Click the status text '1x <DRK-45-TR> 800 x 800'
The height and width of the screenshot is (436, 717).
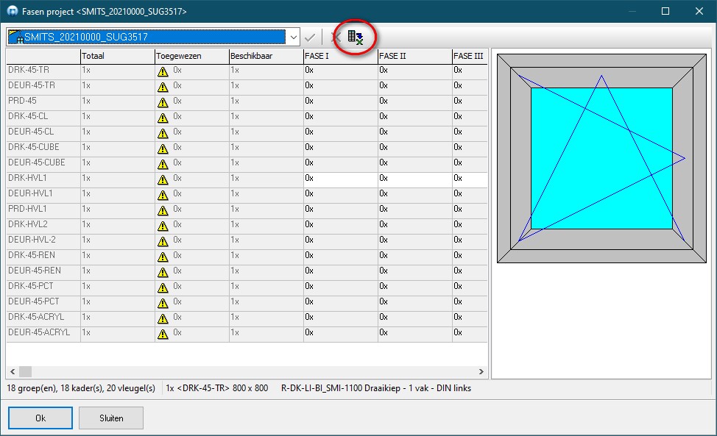216,388
